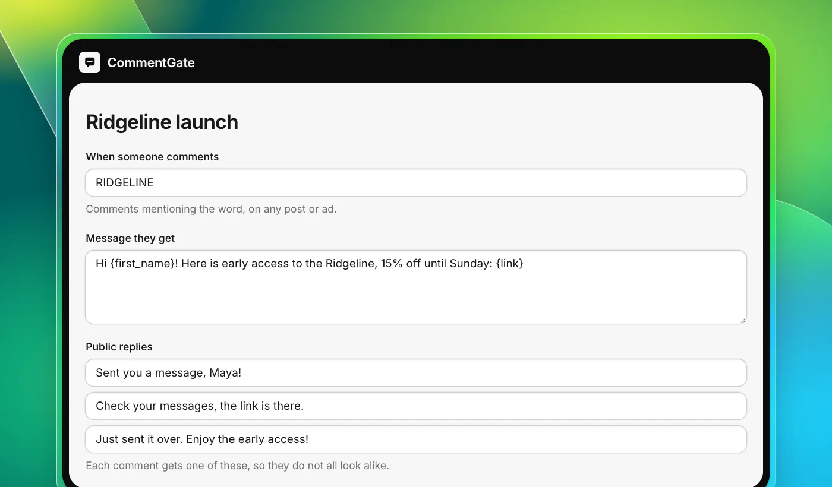Click the CommentGate brand name
Viewport: 832px width, 487px height.
pos(151,62)
